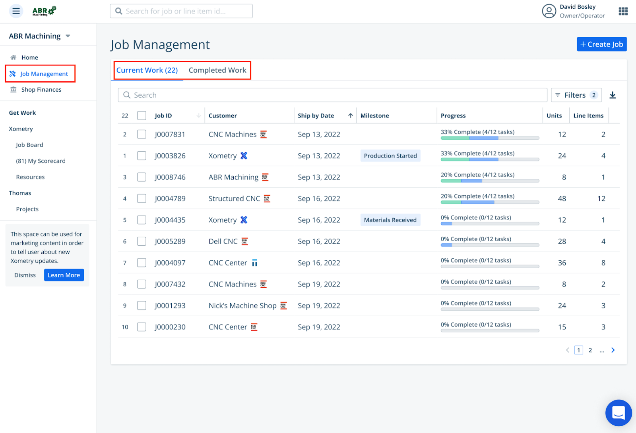Go to next page arrow

[613, 350]
